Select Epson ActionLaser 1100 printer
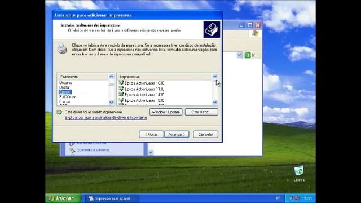This screenshot has width=361, height=203. pos(144,89)
